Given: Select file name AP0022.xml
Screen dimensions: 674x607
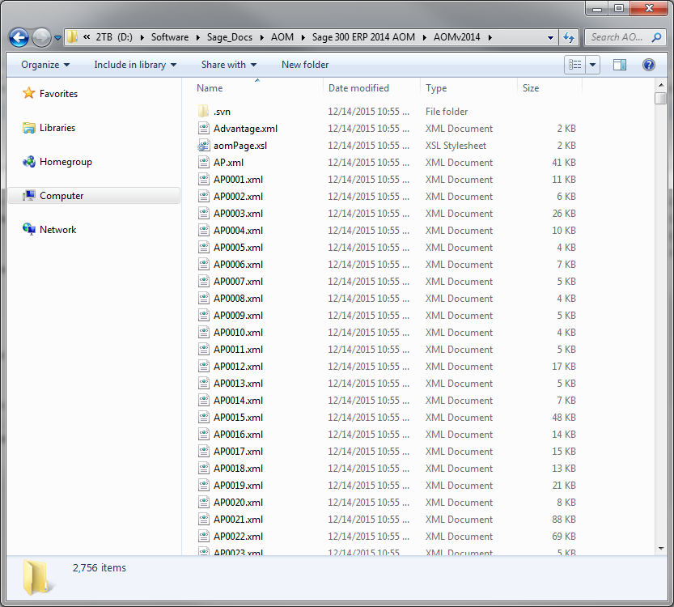Looking at the screenshot, I should tap(238, 536).
